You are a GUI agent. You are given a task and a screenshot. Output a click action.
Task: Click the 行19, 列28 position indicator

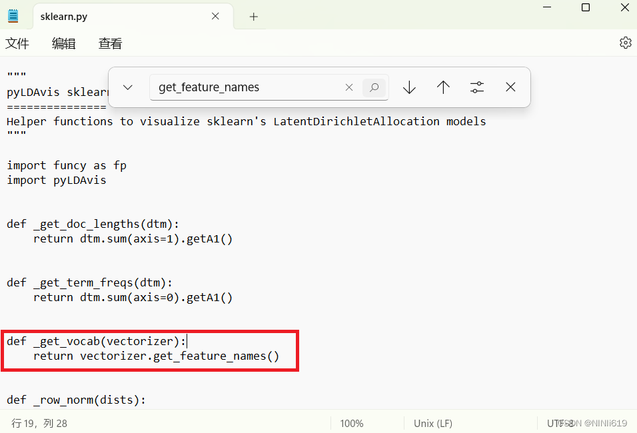coord(38,423)
